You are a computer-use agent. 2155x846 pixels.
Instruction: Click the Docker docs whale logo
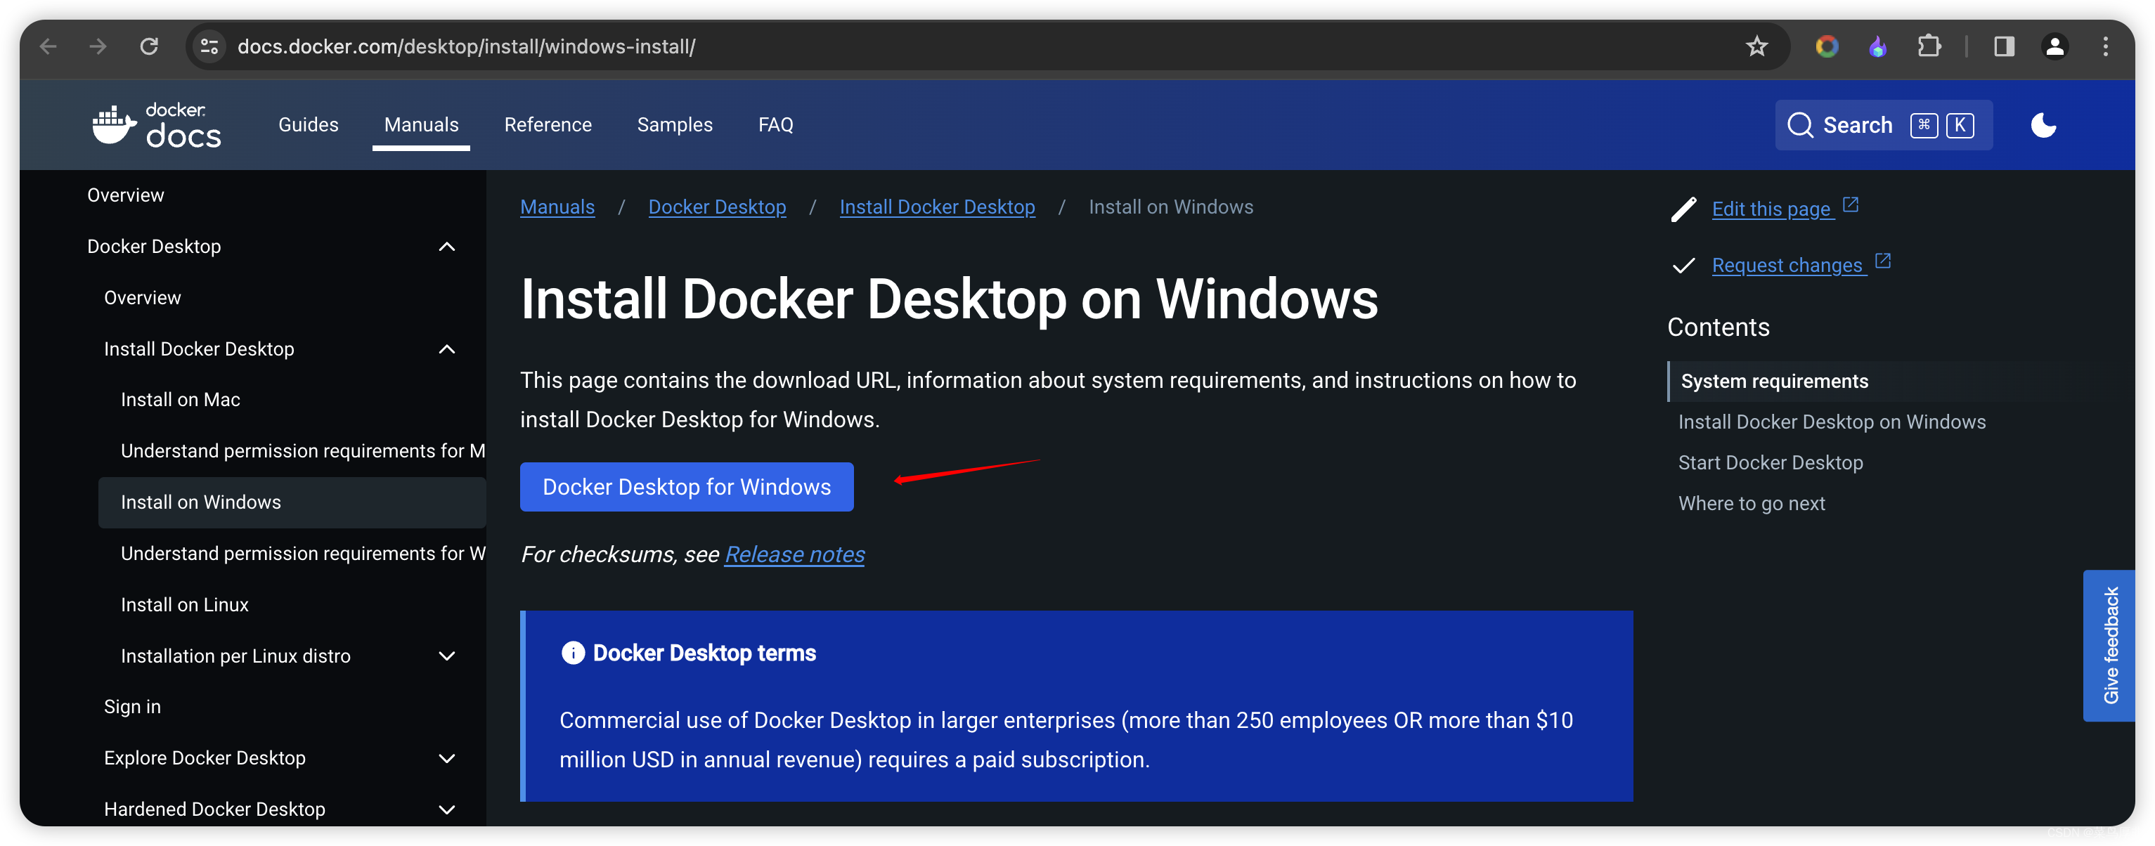pos(157,125)
